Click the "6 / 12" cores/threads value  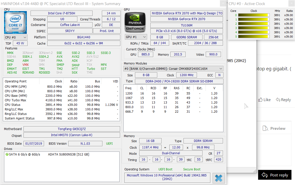click(111, 19)
